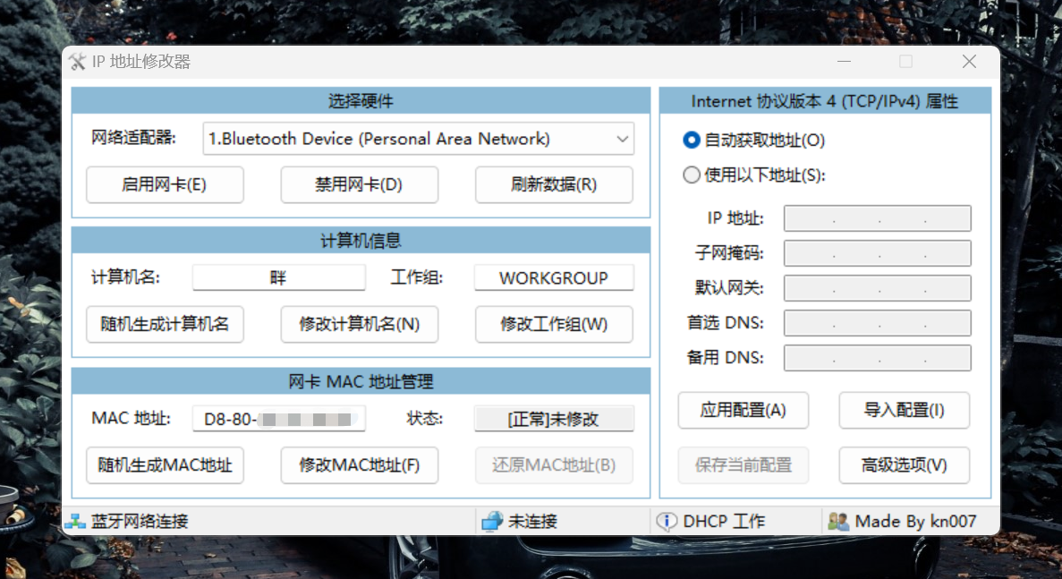Click the WORKGROUP 工作组 input field
The image size is (1062, 579).
(554, 277)
